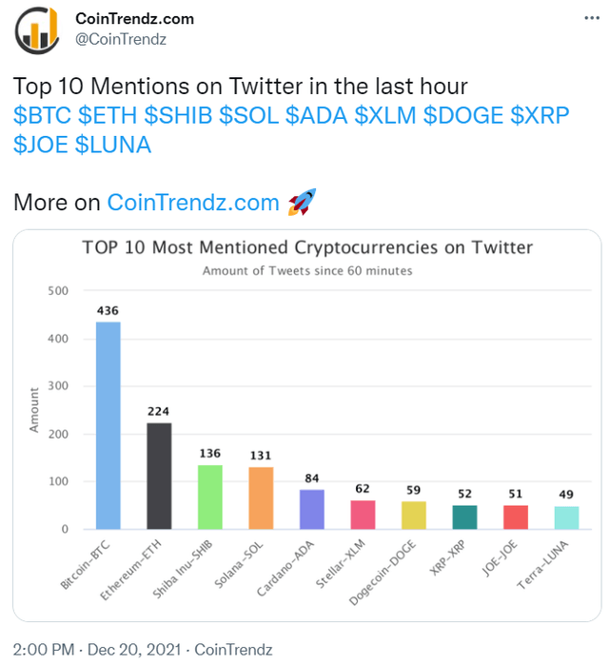
Task: Select the $SOL cashtag
Action: (x=248, y=115)
